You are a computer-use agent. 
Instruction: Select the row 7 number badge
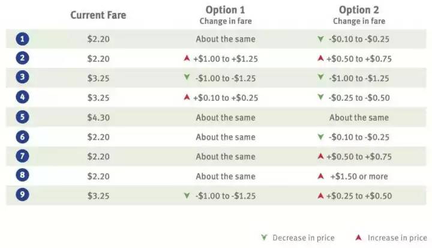(x=22, y=157)
